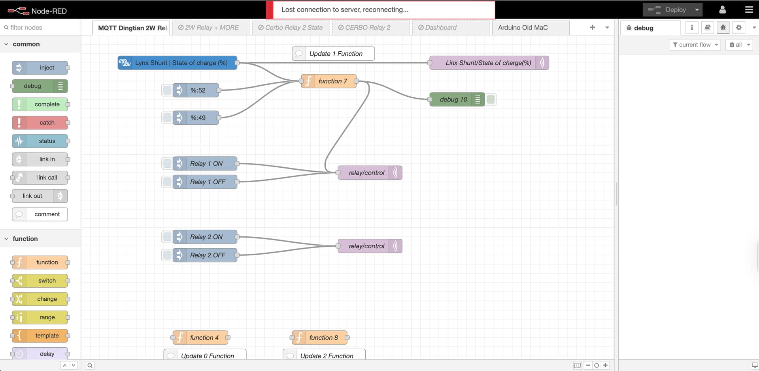Toggle the debug 10 node output button
759x371 pixels.
click(491, 99)
